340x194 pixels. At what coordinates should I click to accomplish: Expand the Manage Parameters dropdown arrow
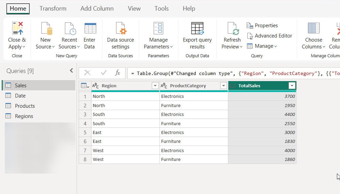(171, 47)
